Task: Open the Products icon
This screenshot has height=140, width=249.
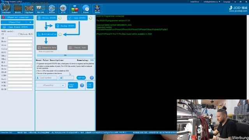Action: pyautogui.click(x=74, y=9)
